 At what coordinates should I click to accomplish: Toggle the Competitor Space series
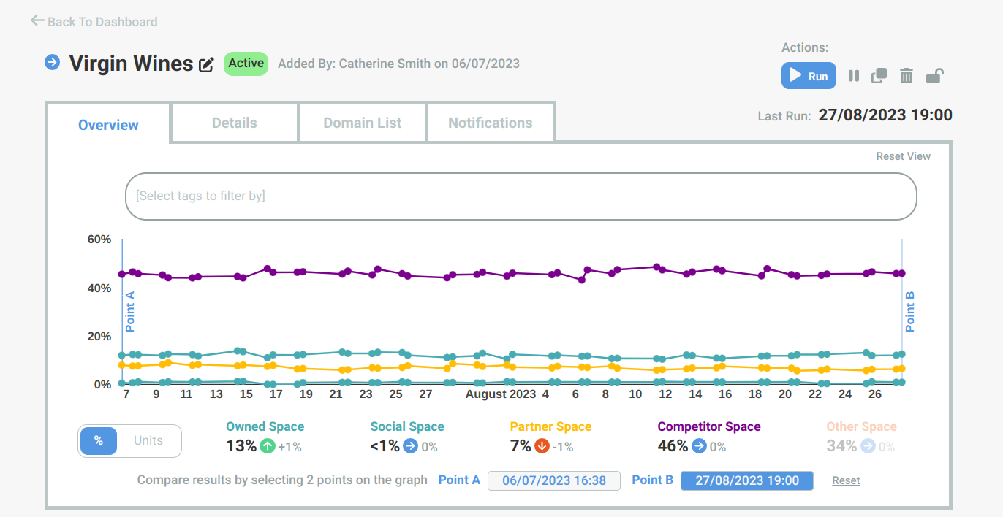[x=709, y=426]
